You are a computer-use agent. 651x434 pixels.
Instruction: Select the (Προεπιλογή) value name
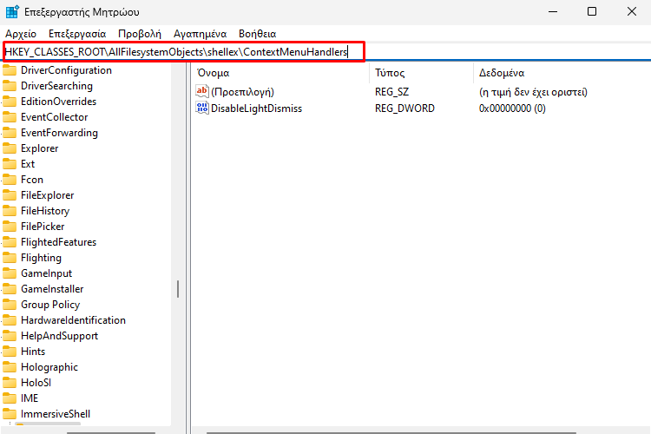point(242,92)
